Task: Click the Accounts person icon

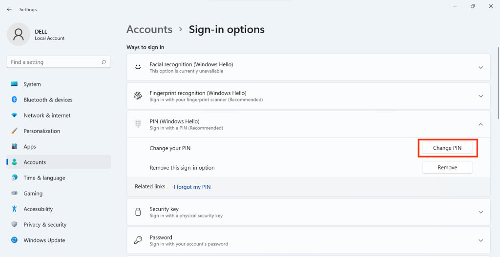Action: pyautogui.click(x=14, y=162)
